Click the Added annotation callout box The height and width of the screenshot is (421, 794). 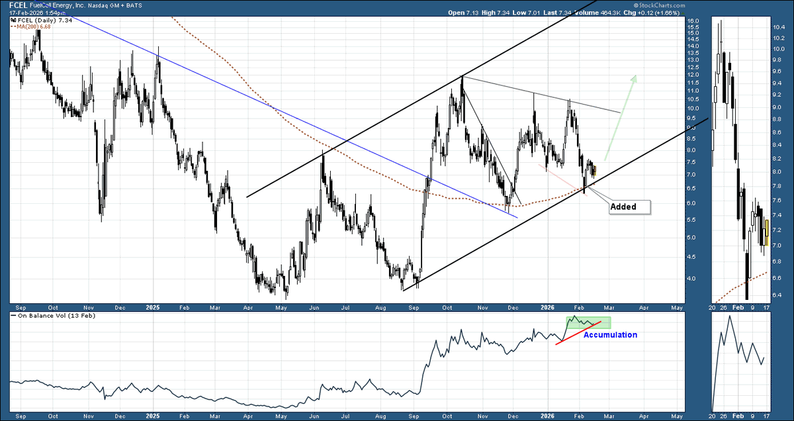tap(629, 207)
